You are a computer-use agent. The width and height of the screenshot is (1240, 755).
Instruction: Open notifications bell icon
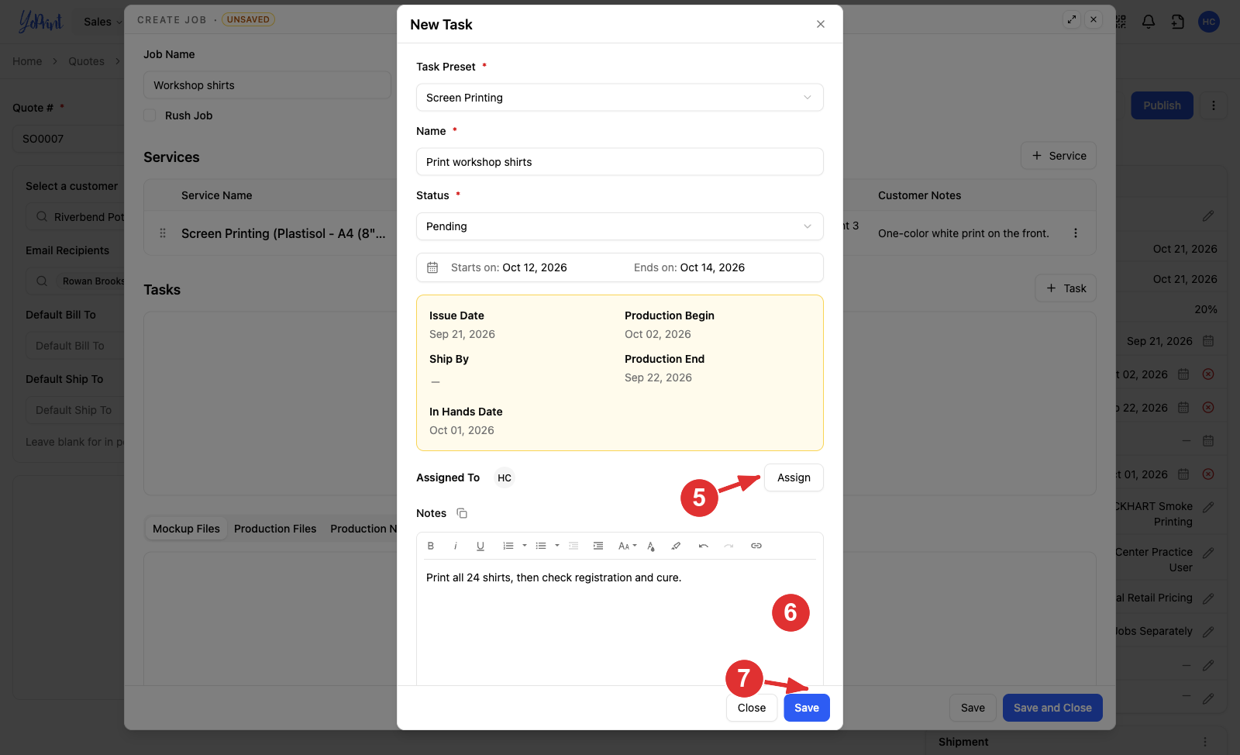coord(1149,22)
